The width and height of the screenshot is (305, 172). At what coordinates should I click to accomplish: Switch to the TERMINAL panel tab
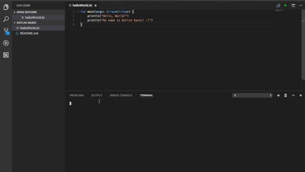pos(146,96)
